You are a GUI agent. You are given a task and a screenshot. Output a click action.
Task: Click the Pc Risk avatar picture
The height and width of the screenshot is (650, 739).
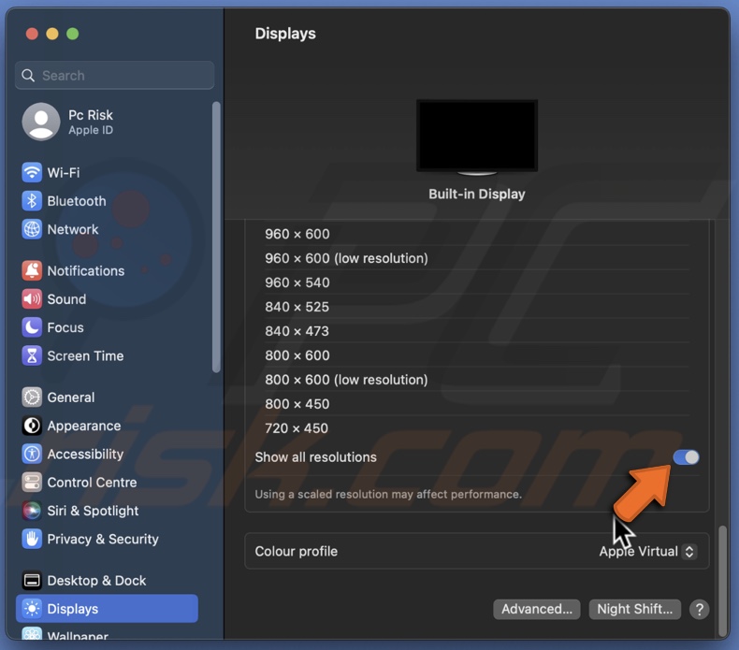tap(41, 122)
